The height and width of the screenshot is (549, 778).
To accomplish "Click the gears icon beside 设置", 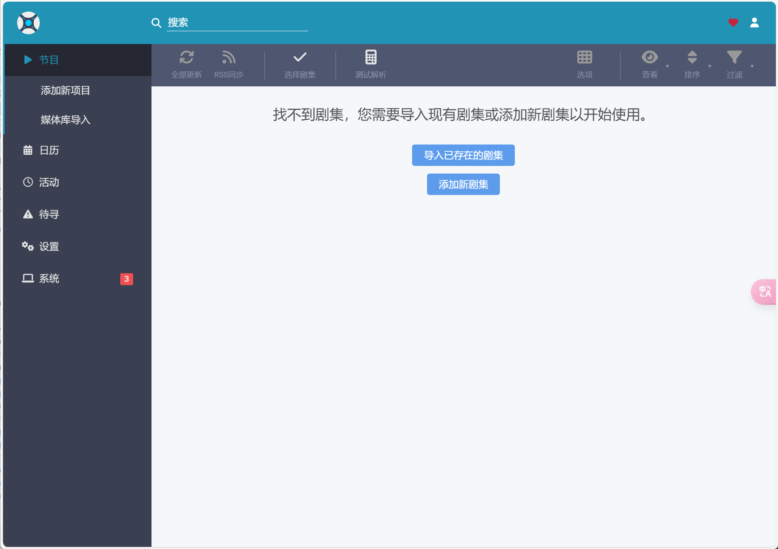I will pos(28,246).
